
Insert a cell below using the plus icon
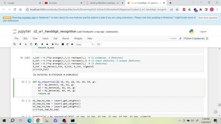(20, 44)
